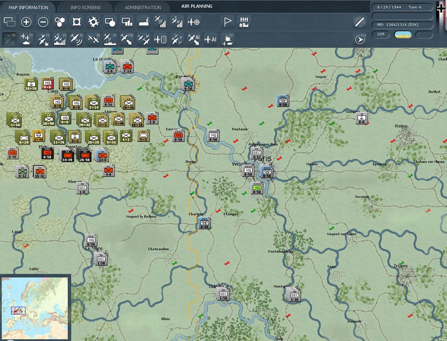Image resolution: width=447 pixels, height=341 pixels.
Task: Click the screen with bar chart icon
Action: (127, 22)
